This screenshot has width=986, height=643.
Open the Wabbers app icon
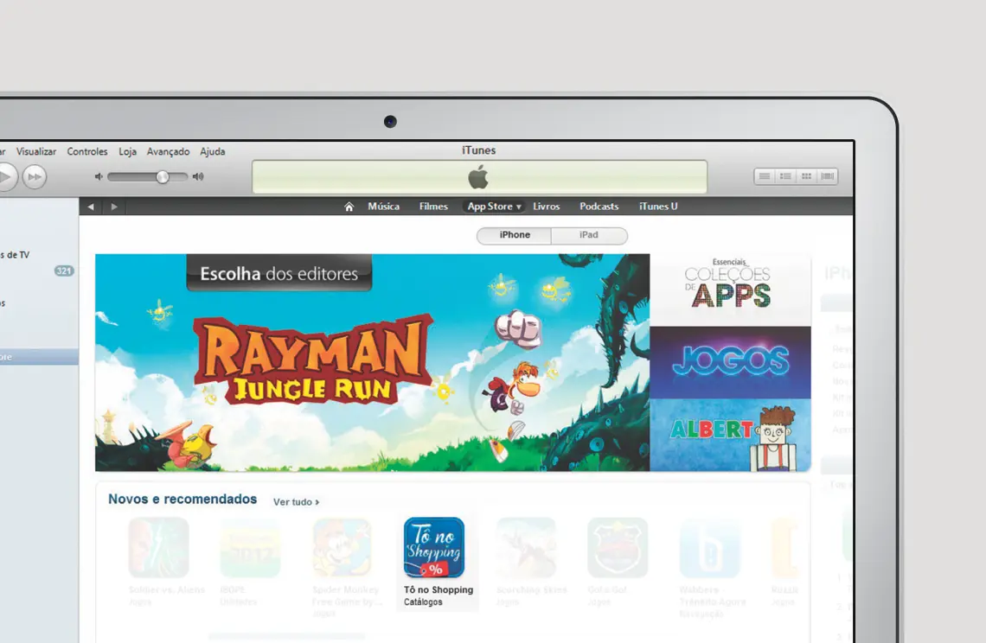click(x=710, y=547)
